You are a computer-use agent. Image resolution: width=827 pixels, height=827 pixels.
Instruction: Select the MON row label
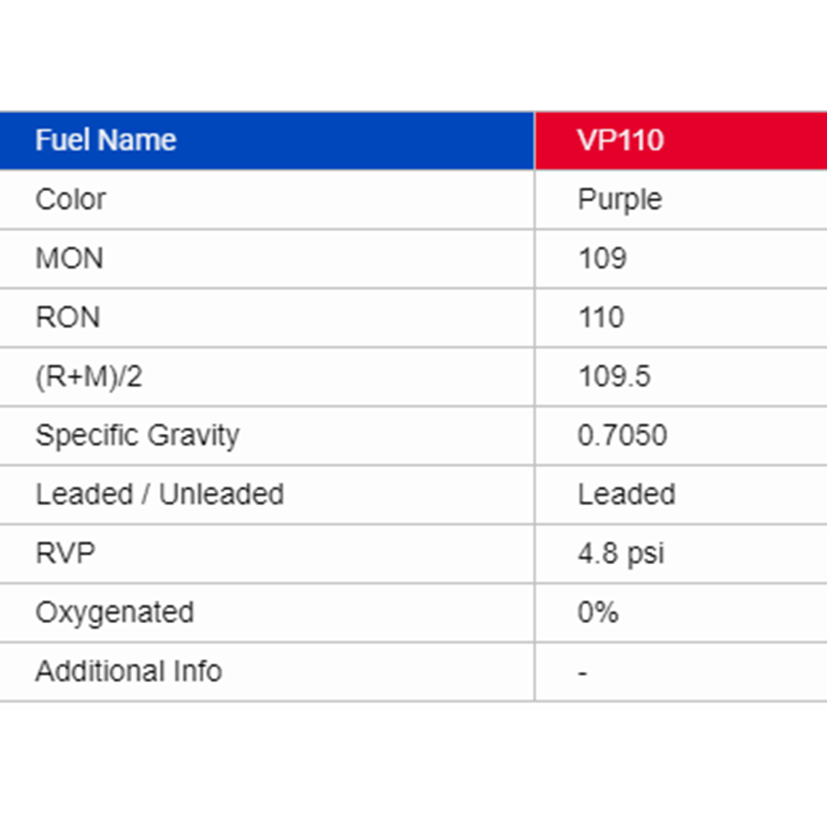coord(69,259)
